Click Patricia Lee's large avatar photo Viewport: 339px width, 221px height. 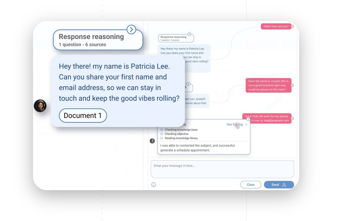(40, 106)
